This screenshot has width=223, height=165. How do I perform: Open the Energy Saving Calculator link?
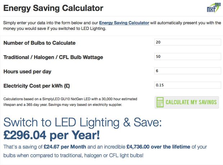(124, 23)
